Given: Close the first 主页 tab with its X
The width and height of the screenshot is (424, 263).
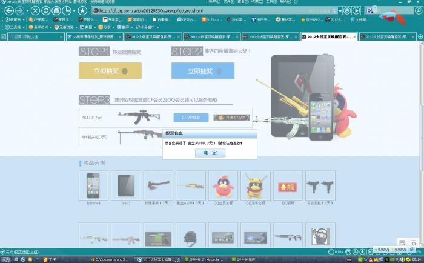Looking at the screenshot, I should click(61, 37).
